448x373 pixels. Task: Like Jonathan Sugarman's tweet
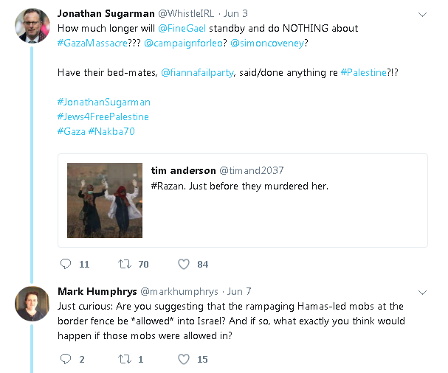[x=184, y=264]
